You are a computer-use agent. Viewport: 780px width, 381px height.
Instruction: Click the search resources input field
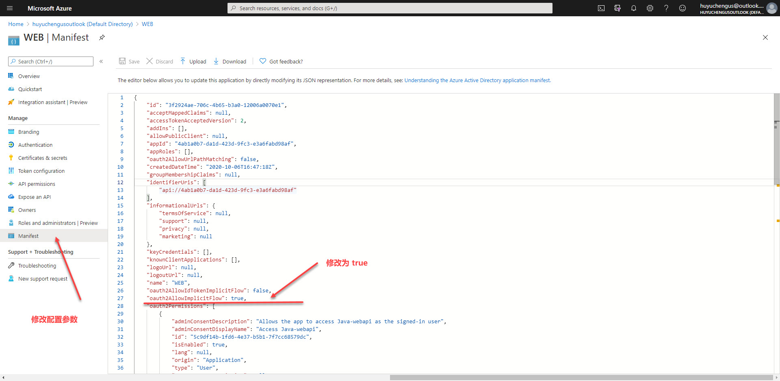[x=390, y=8]
